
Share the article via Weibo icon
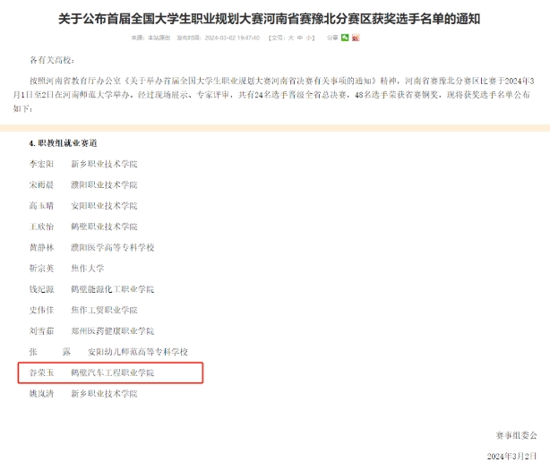tap(356, 38)
